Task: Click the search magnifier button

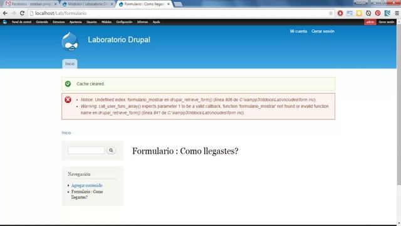Action: [x=111, y=150]
